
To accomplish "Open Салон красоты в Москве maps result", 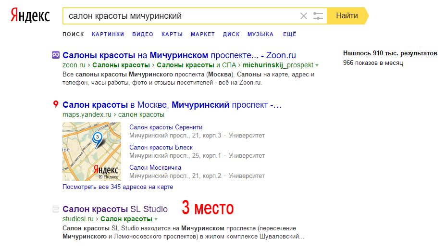I will point(172,105).
